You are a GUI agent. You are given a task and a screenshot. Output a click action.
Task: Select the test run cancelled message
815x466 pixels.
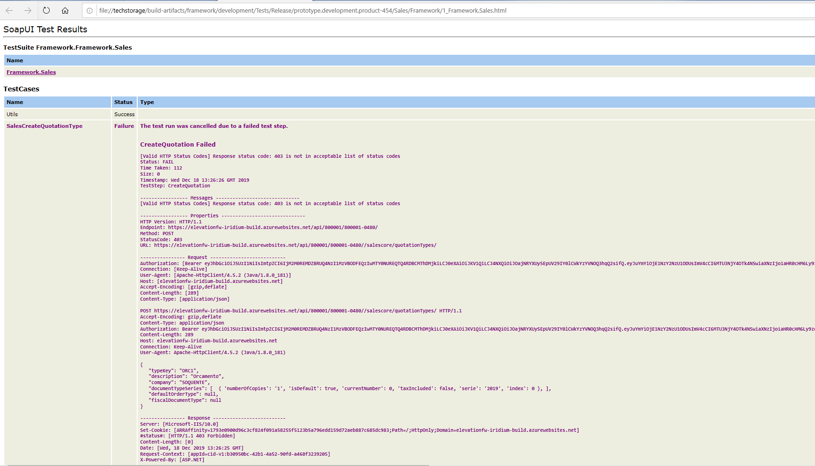tap(214, 126)
